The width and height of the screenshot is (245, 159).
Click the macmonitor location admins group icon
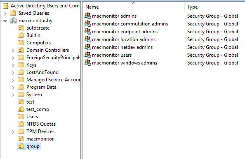[x=88, y=39]
